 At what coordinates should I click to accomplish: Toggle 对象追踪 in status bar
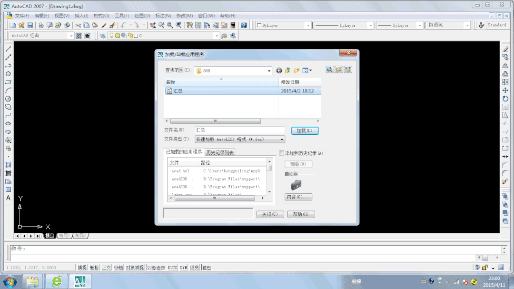[x=156, y=268]
